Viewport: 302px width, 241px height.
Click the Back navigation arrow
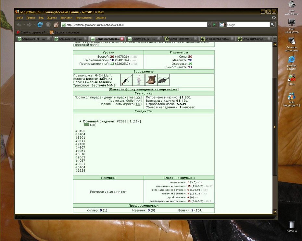[x=19, y=25]
